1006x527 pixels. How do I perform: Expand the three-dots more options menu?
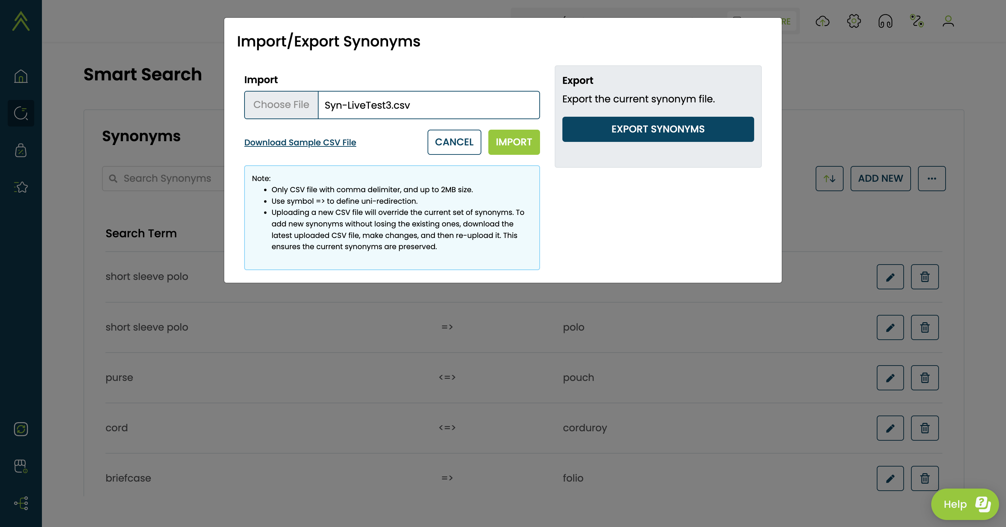931,179
